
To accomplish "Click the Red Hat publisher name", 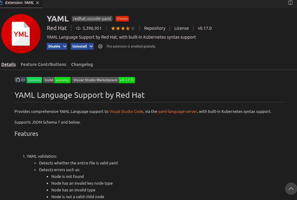I will 57,28.
